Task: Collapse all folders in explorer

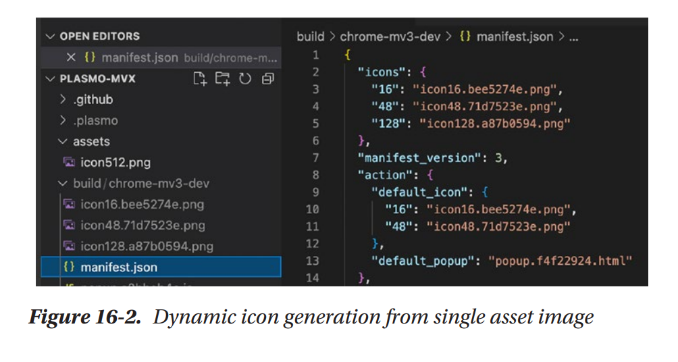Action: click(x=267, y=78)
